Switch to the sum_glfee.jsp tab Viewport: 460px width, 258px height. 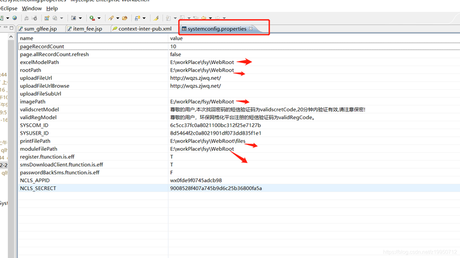pos(40,29)
